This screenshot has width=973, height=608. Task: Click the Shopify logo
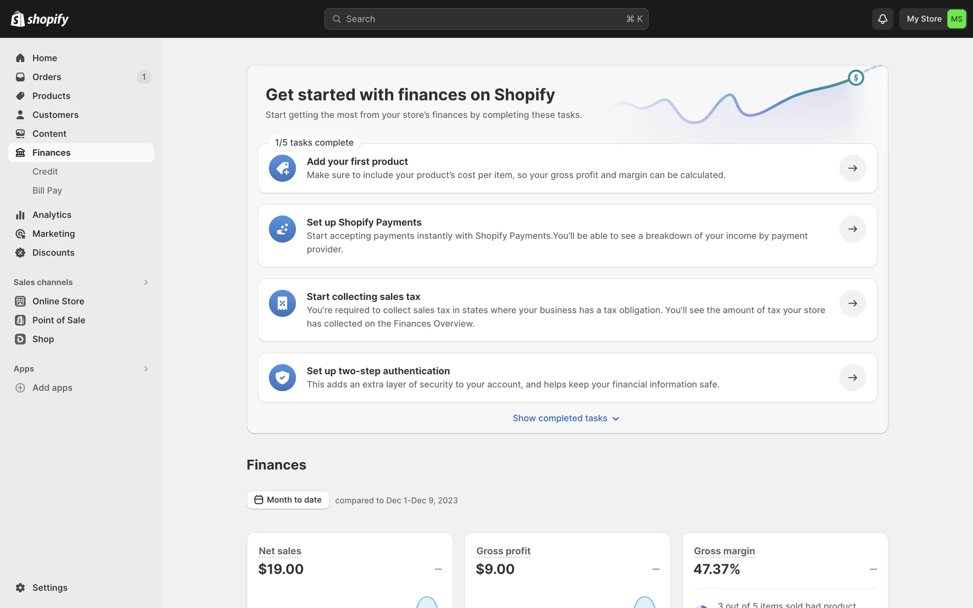(x=40, y=19)
